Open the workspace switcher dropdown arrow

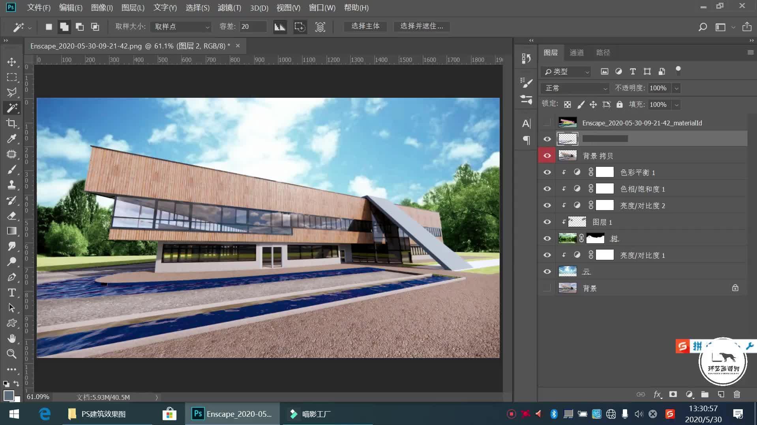tap(733, 27)
